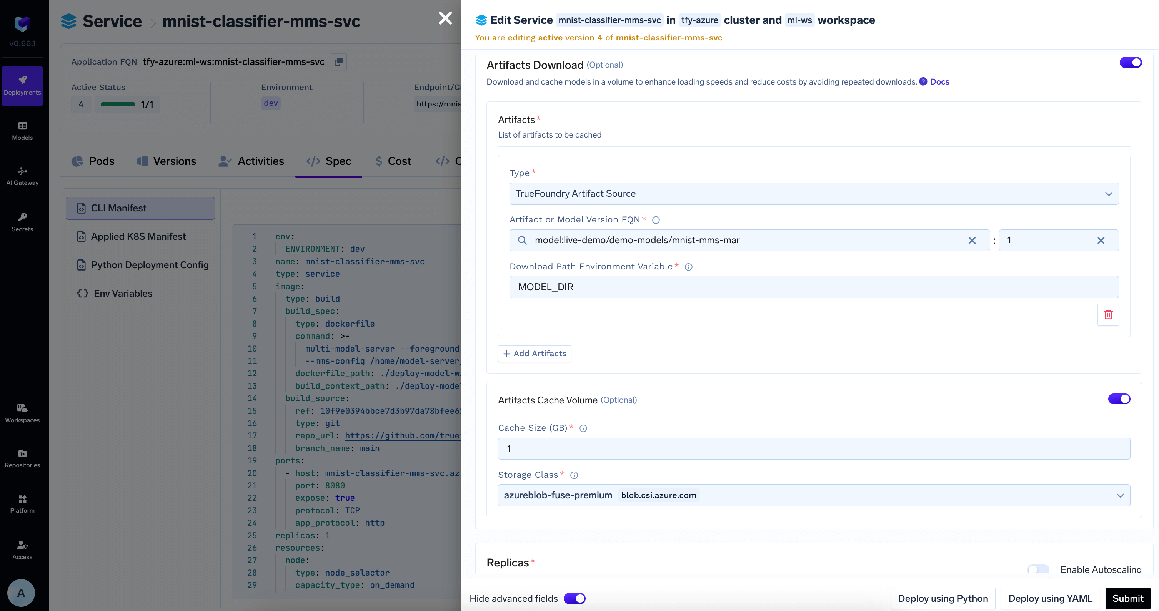The width and height of the screenshot is (1159, 611).
Task: Click the artifact version number field
Action: pyautogui.click(x=1058, y=241)
